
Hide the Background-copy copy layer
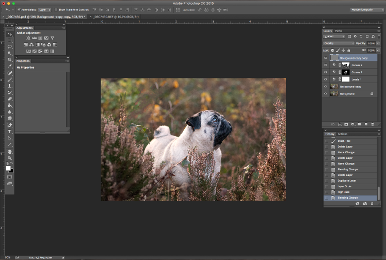pos(326,58)
